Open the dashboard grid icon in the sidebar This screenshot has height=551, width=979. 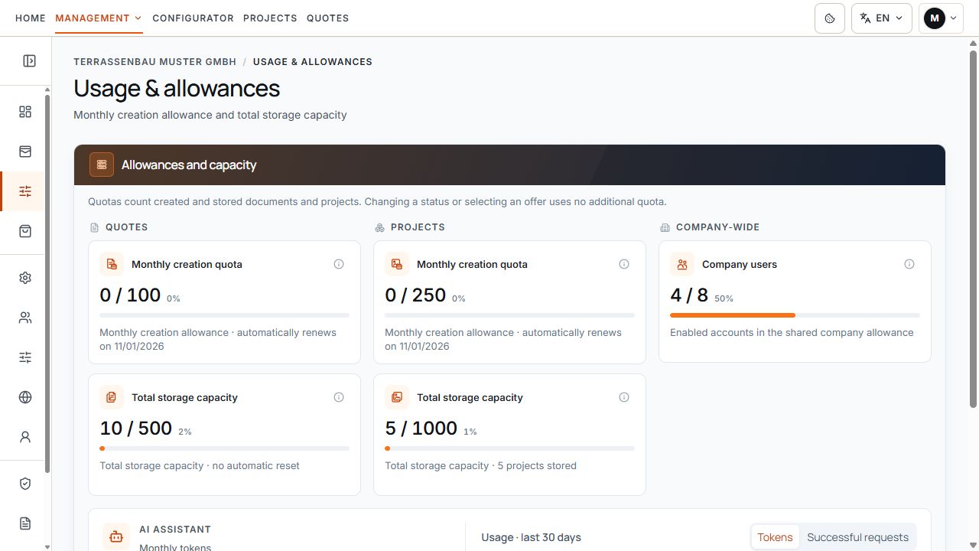[25, 112]
